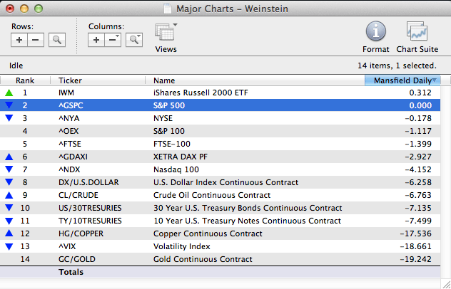Screen dimensions: 451x289
Task: Add a column with Columns plus button
Action: (x=96, y=40)
